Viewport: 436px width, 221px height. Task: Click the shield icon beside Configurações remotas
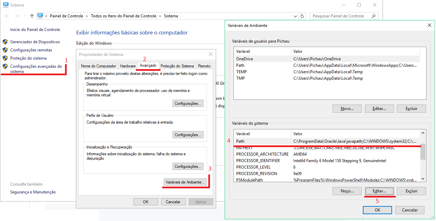tap(5, 50)
